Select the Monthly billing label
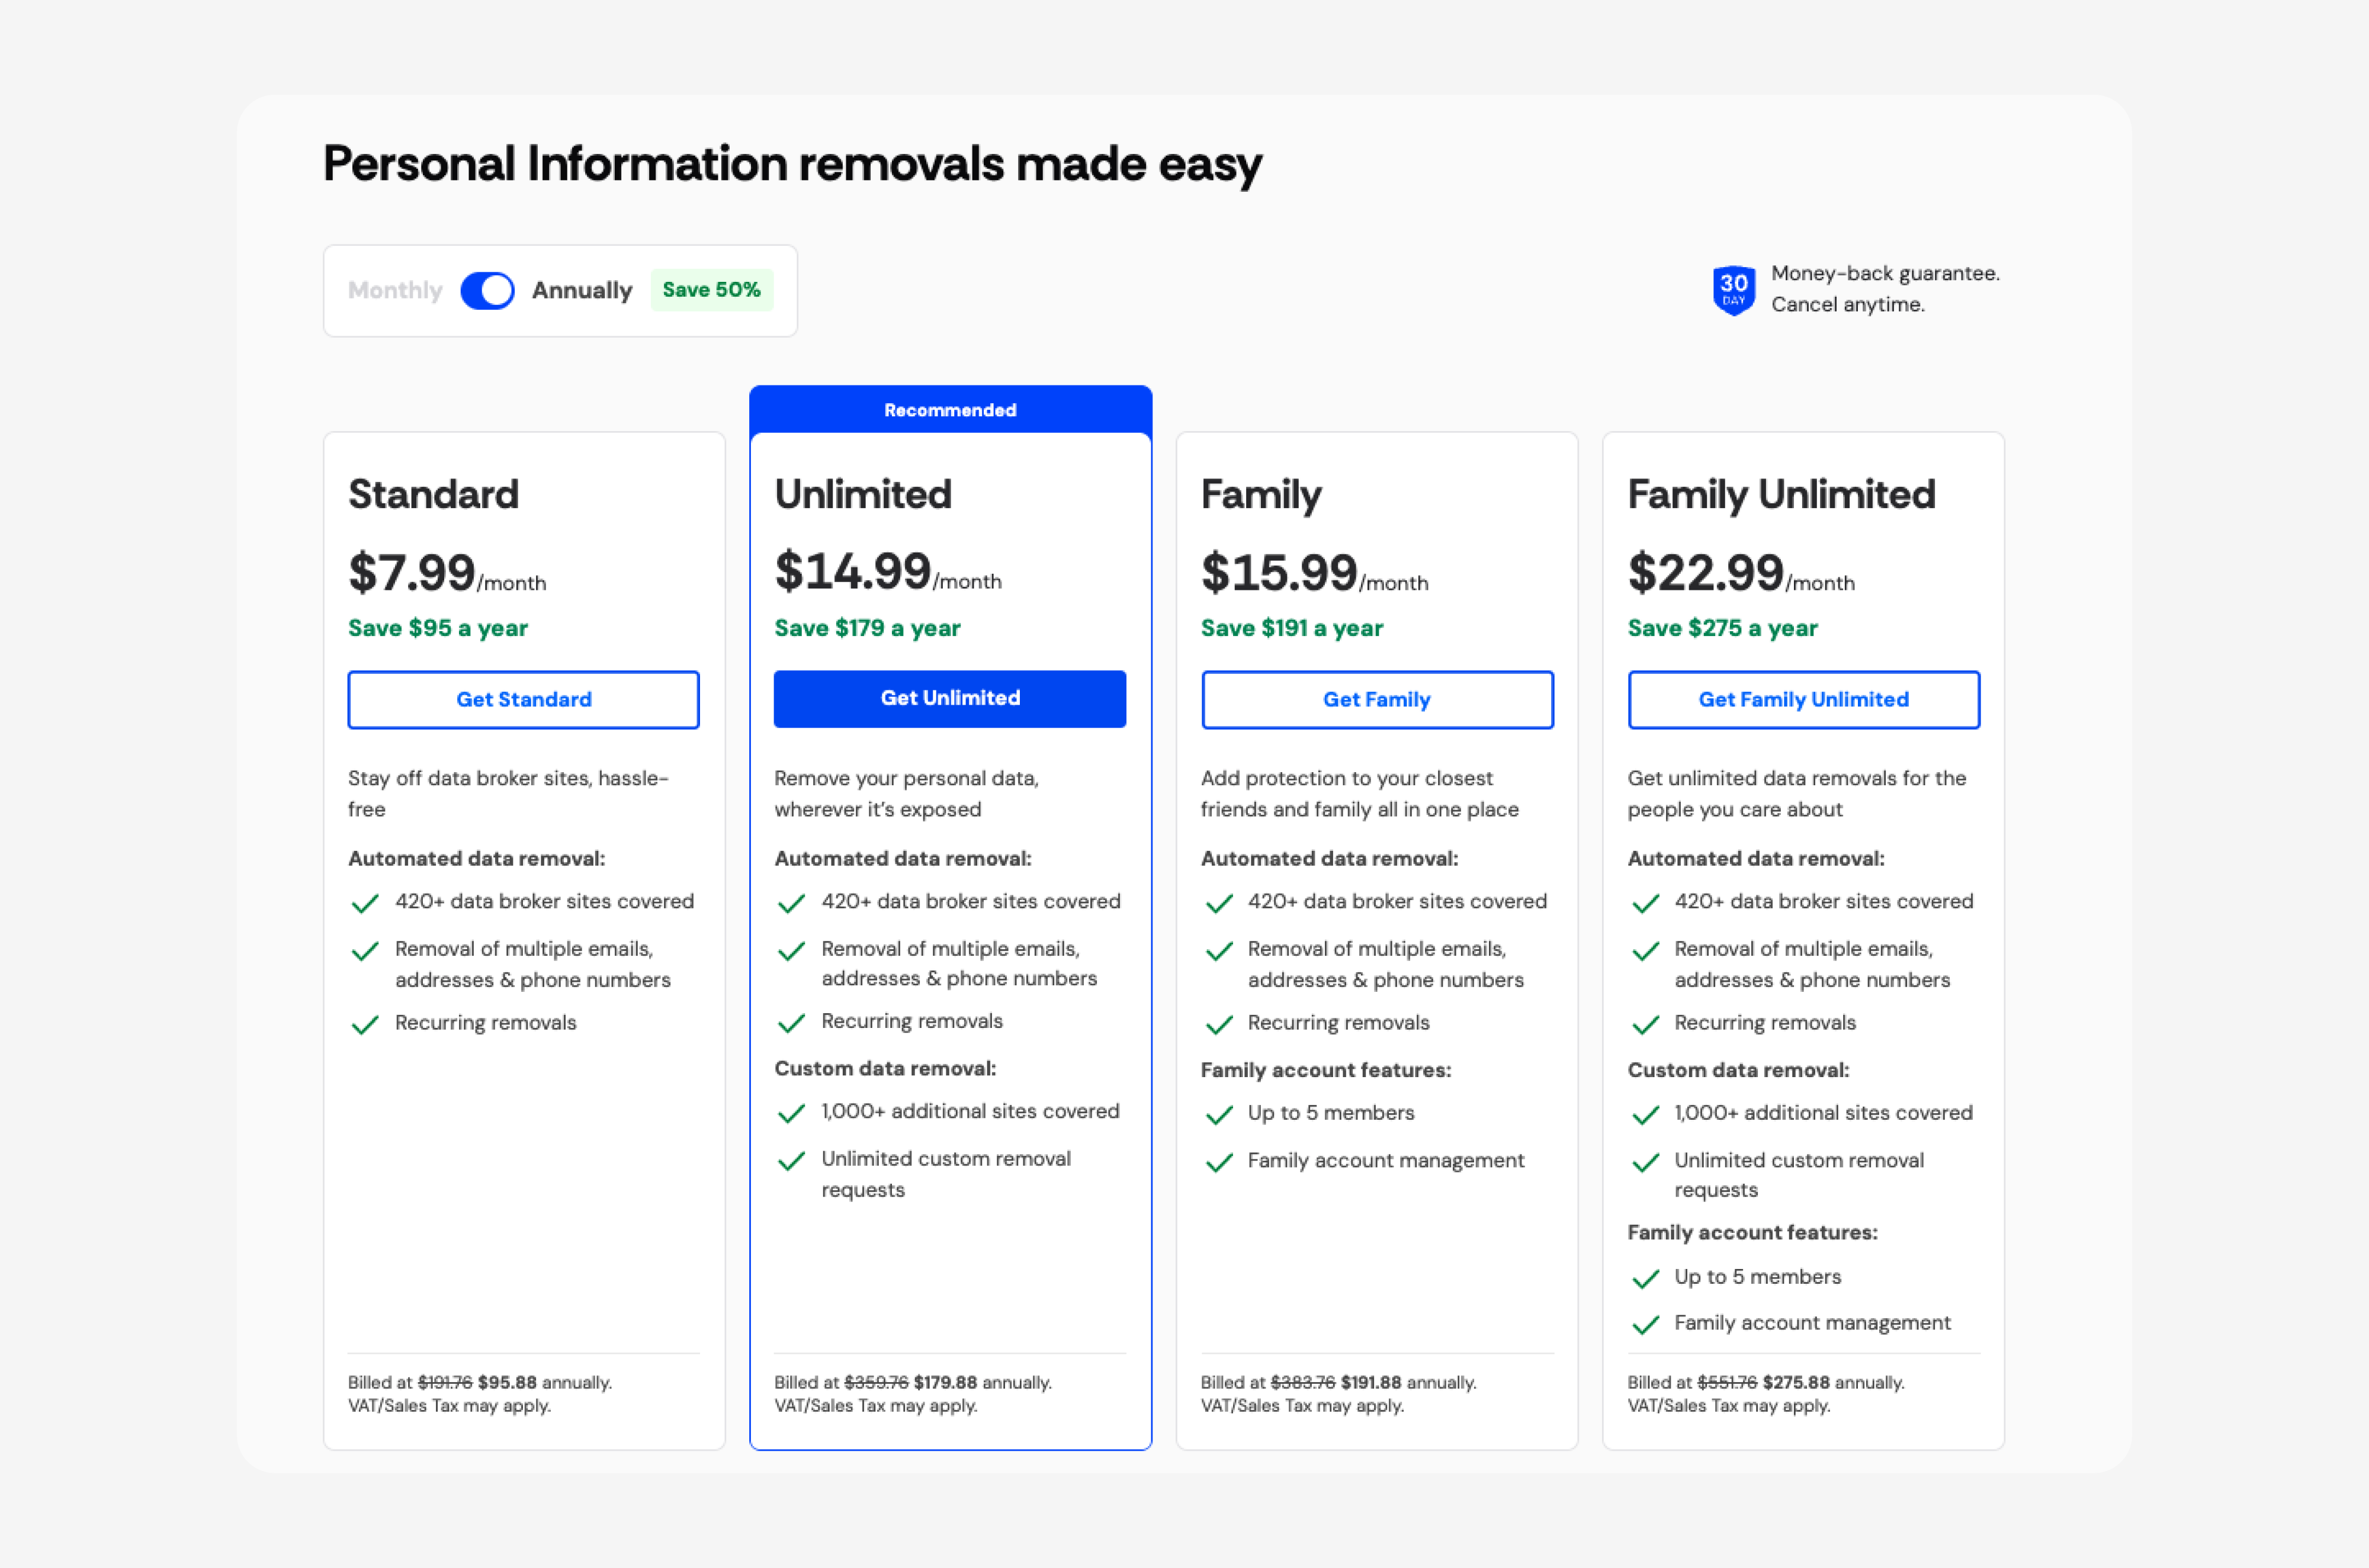The image size is (2369, 1568). click(x=395, y=291)
